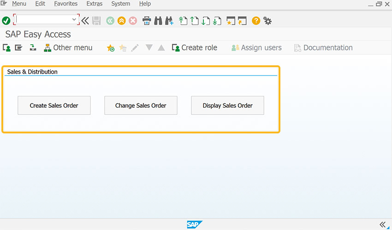
Task: Restore down the SAP window
Action: 379,4
